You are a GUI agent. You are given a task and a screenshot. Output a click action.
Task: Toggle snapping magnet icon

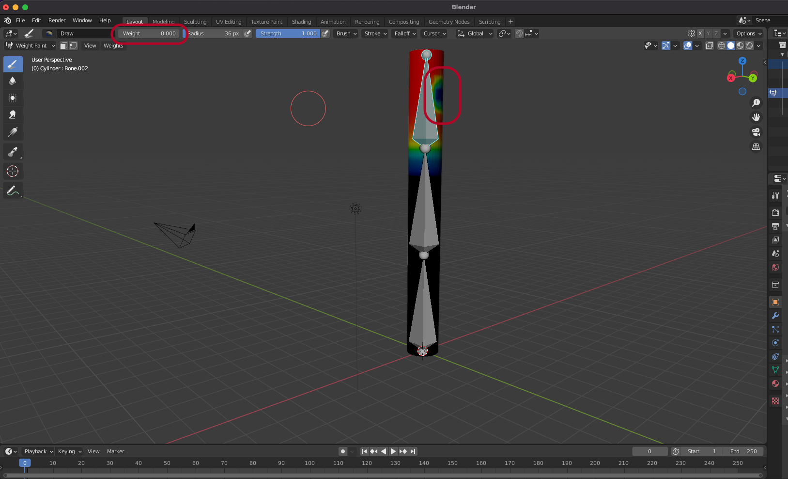[x=519, y=33]
